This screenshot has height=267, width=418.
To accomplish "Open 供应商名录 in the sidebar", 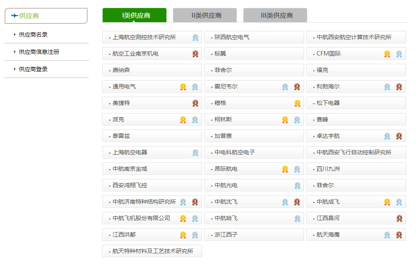I will pos(33,35).
